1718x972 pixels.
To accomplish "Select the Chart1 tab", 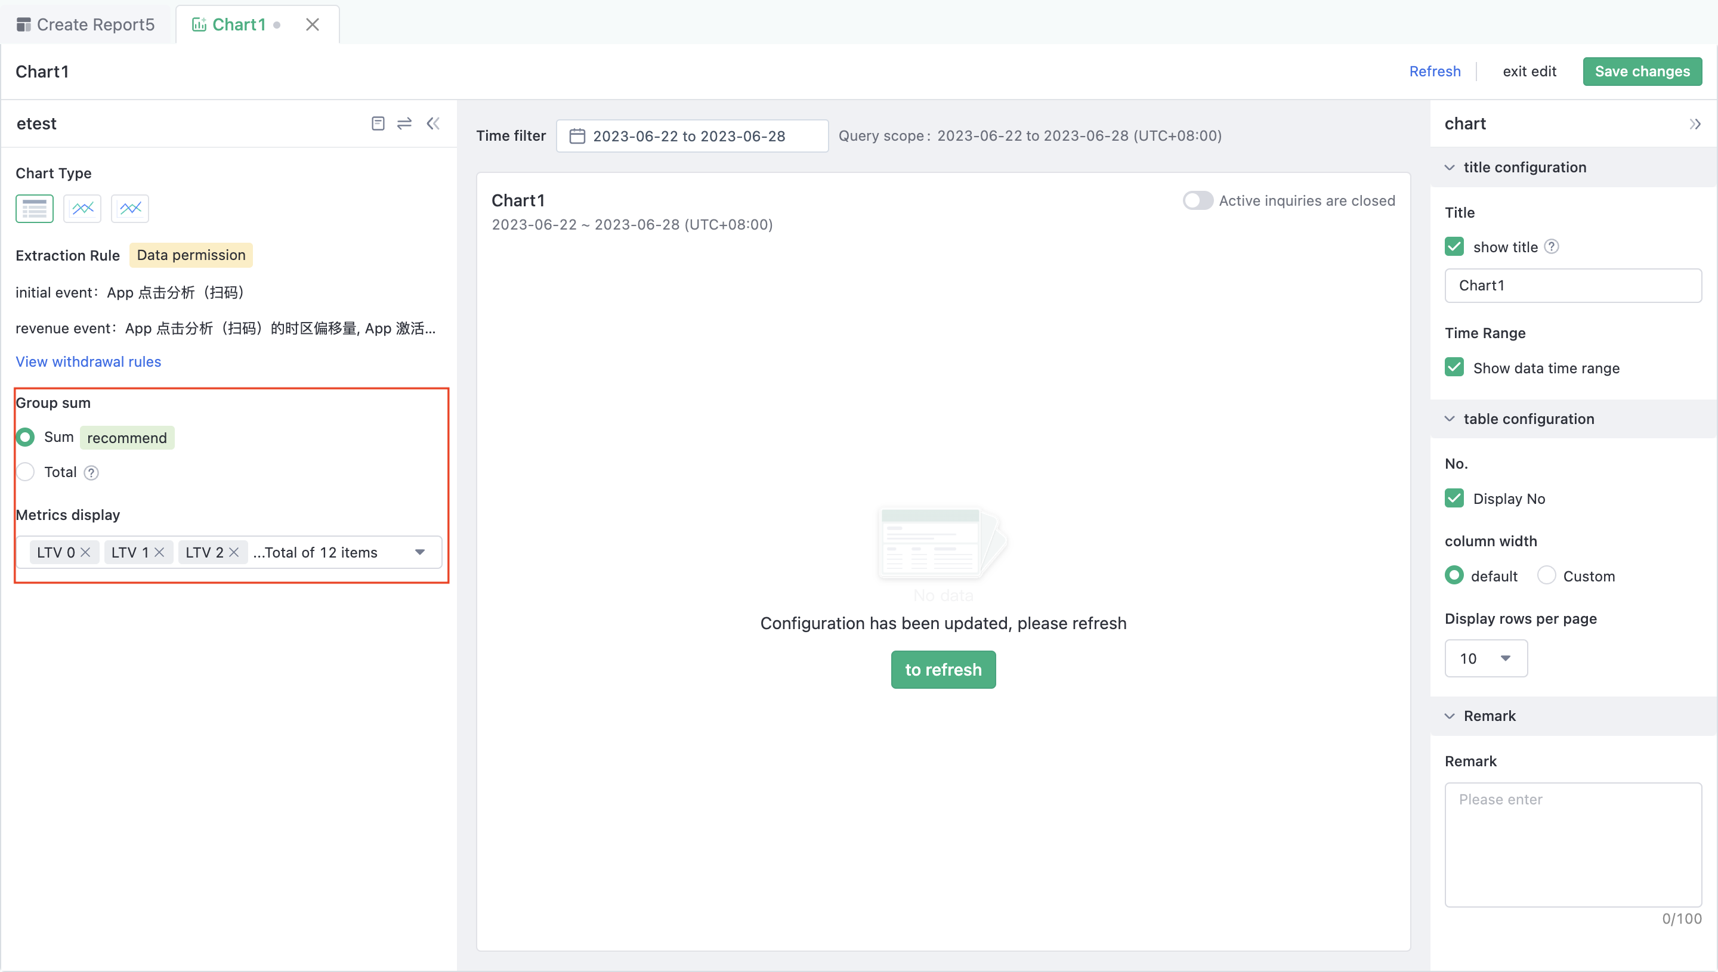I will point(237,24).
